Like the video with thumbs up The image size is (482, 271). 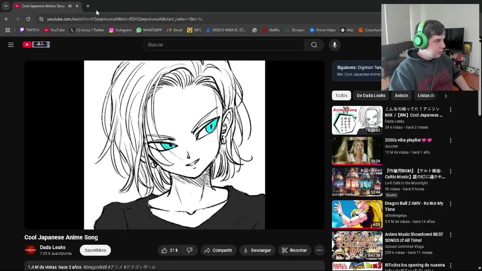(x=169, y=250)
